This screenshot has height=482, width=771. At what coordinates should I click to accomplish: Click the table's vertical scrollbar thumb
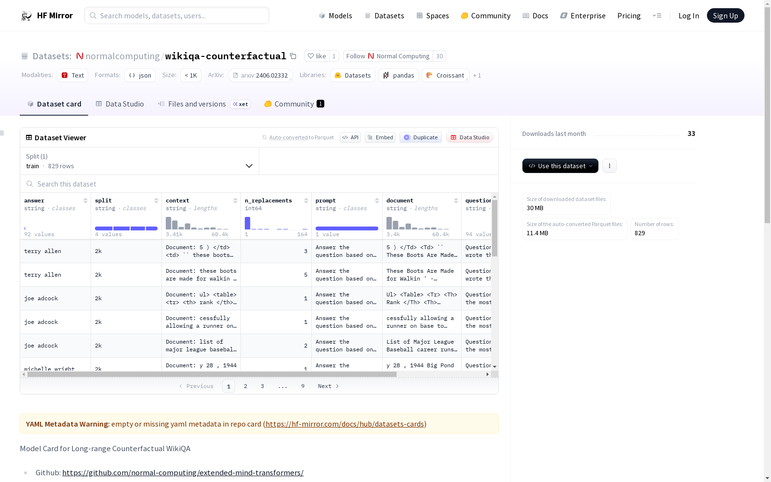click(x=494, y=228)
